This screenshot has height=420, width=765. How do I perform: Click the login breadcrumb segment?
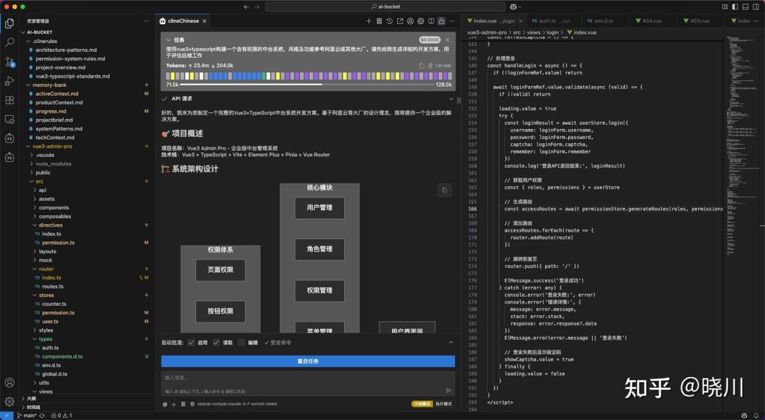click(552, 32)
